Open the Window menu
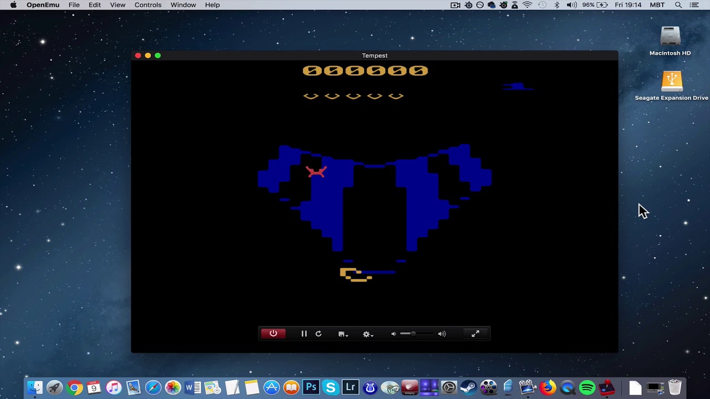Image resolution: width=710 pixels, height=399 pixels. (x=183, y=5)
